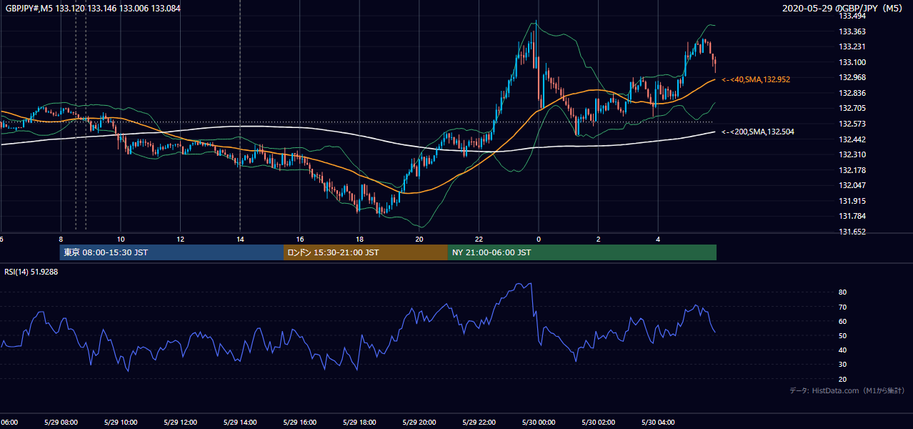
Task: Click the 40 SMA 132.952 orange label
Action: point(756,79)
